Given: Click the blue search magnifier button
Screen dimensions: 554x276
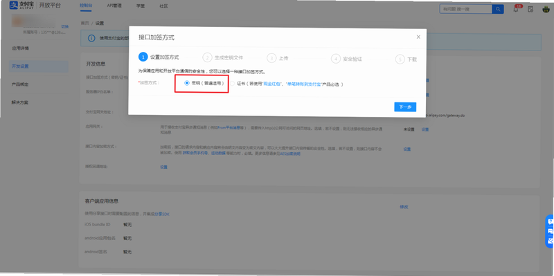Looking at the screenshot, I should click(x=498, y=9).
